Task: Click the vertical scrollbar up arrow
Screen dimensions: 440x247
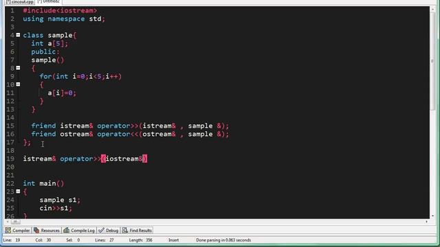Action: (x=432, y=9)
